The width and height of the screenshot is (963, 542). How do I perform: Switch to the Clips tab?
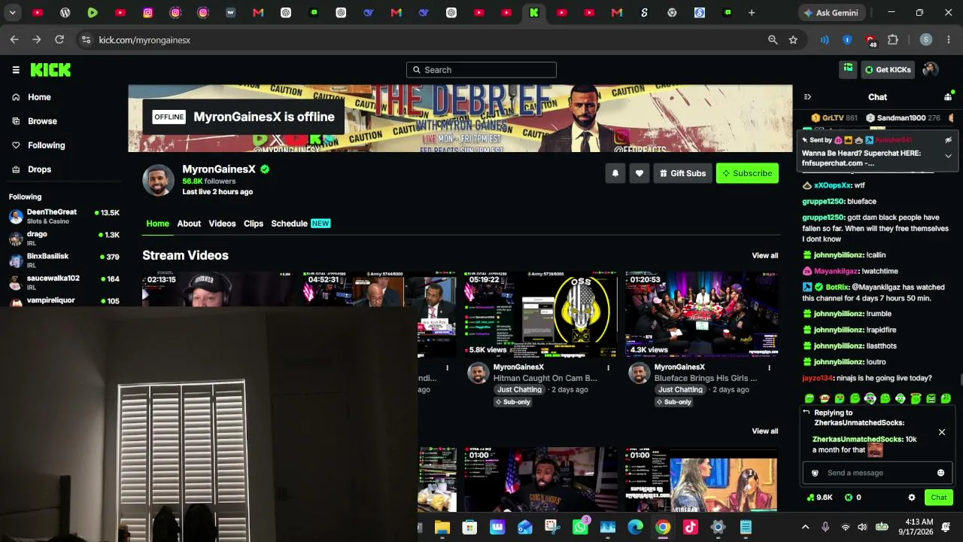tap(254, 224)
